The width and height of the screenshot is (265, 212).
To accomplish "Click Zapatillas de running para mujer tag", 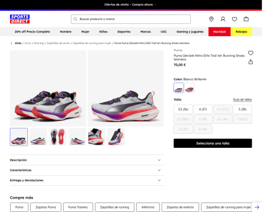I will pyautogui.click(x=227, y=207).
